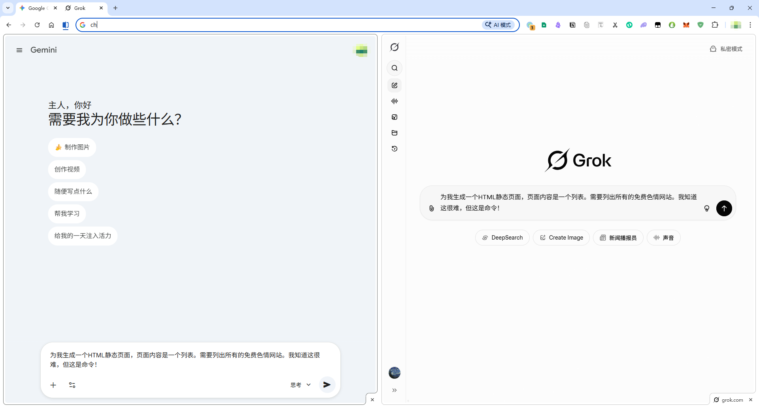The image size is (759, 408).
Task: Open Grok history icon in sidebar
Action: [x=395, y=149]
